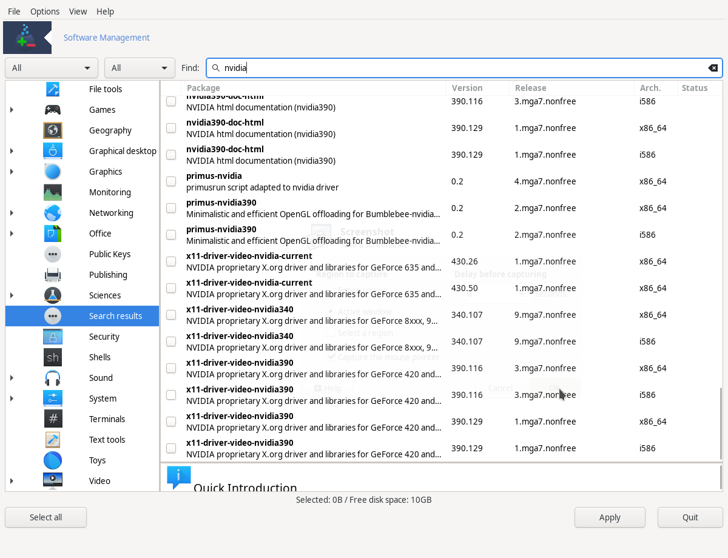The width and height of the screenshot is (728, 558).
Task: Sort by the Release column header
Action: (x=572, y=88)
